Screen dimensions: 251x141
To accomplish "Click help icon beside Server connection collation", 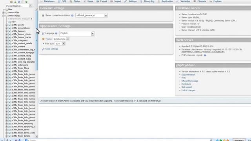I will point(72,16).
